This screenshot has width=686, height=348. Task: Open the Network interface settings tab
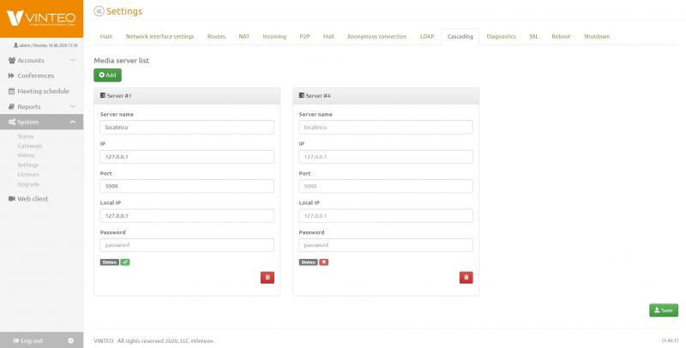(159, 37)
